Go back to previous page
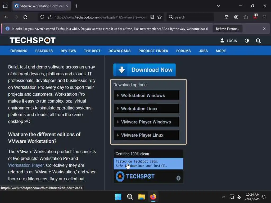Screen dimensions: 271x203 point(6,17)
